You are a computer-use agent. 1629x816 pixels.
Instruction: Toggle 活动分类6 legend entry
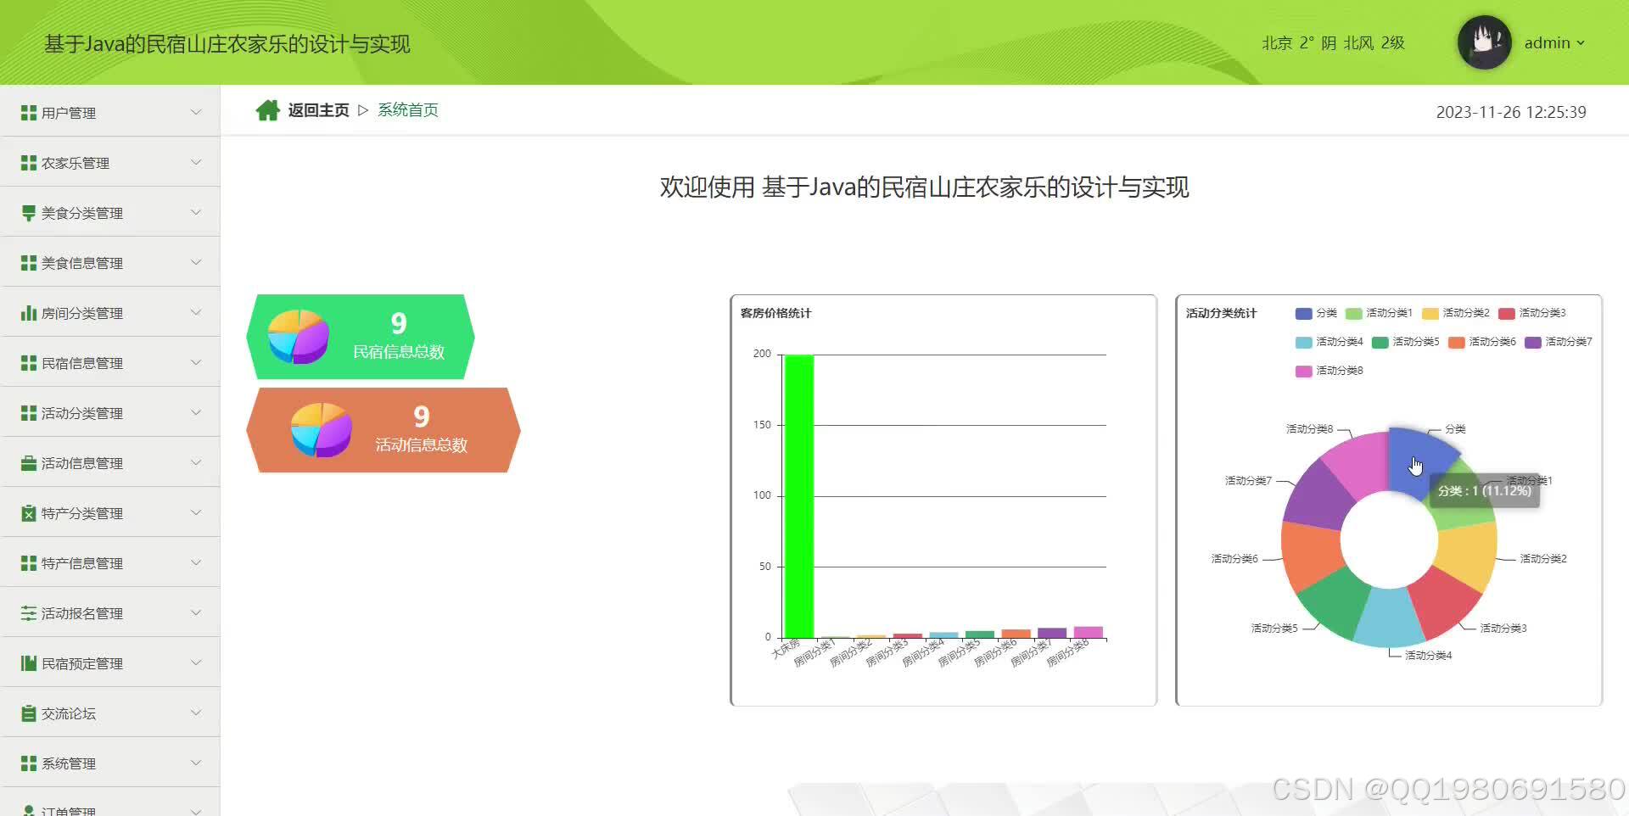(x=1481, y=342)
